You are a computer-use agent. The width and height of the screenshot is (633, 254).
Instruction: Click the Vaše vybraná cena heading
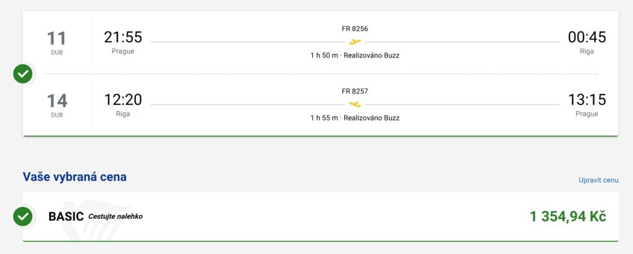pos(75,177)
